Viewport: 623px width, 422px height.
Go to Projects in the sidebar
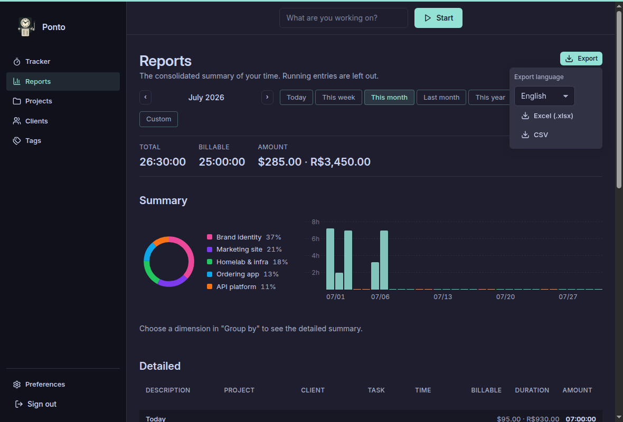pyautogui.click(x=63, y=101)
